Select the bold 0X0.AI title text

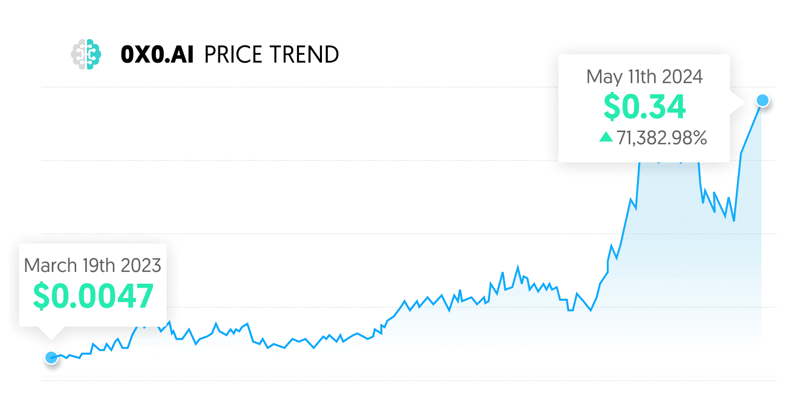[157, 55]
